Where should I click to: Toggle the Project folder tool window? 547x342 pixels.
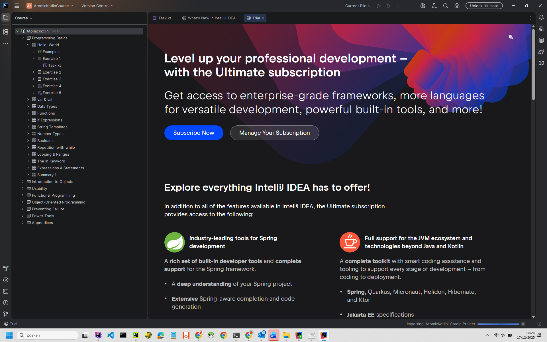(6, 18)
